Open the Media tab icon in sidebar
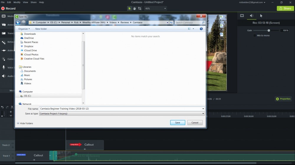This screenshot has width=295, height=165. [4, 16]
